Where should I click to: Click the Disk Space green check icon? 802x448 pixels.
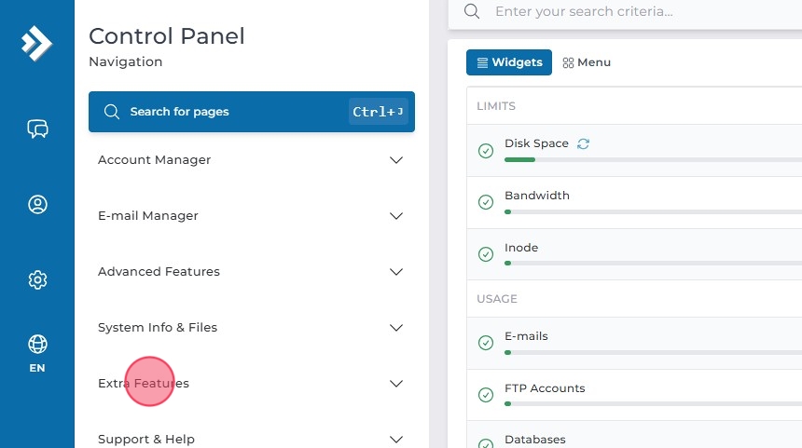485,151
